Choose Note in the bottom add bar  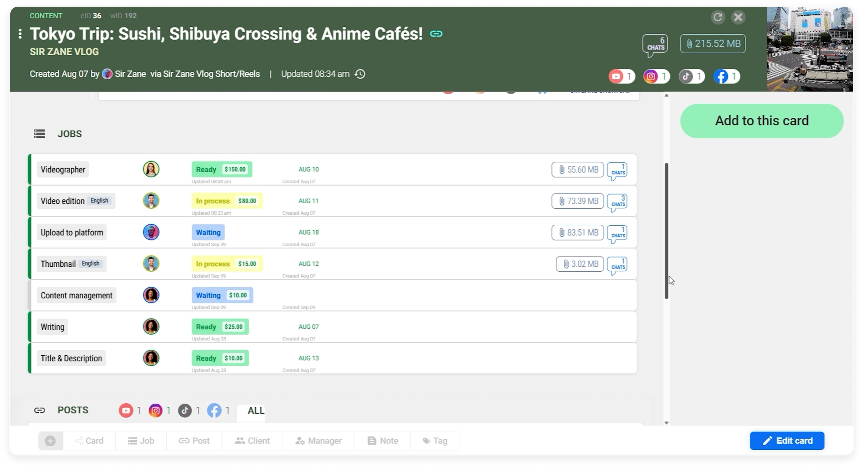(x=383, y=441)
